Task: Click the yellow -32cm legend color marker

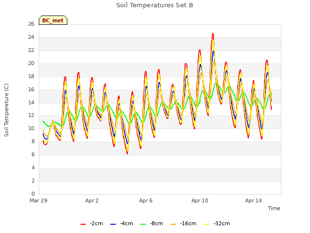Action: [206, 224]
